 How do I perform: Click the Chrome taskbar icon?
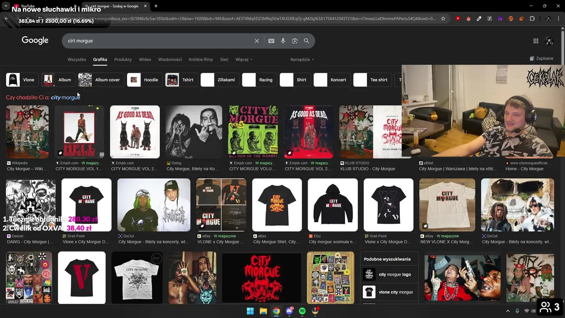click(x=276, y=311)
